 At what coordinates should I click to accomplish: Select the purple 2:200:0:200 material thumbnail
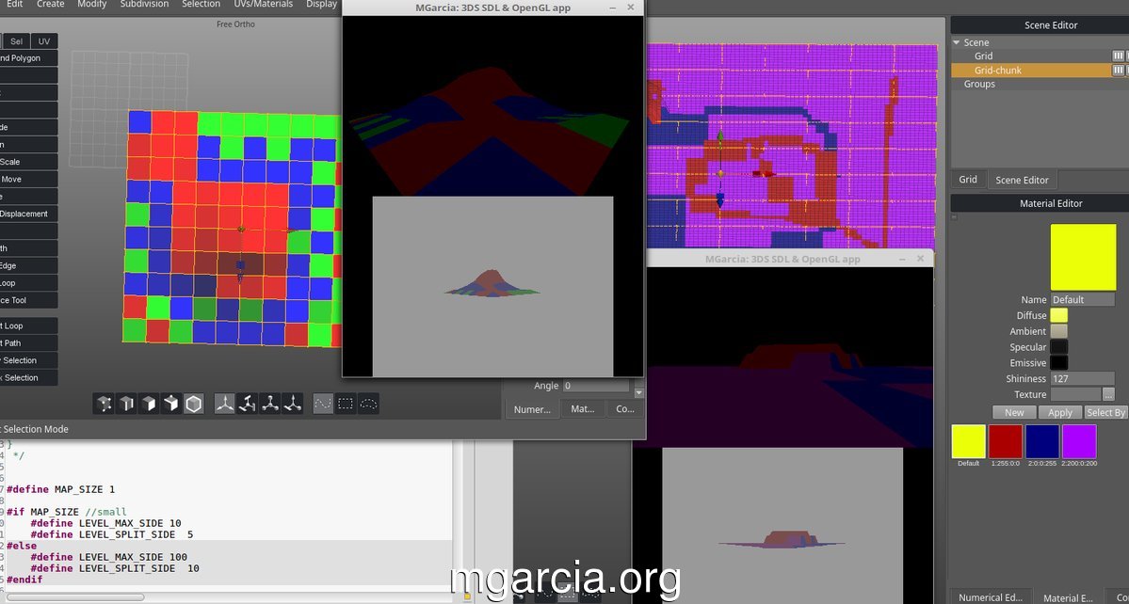pos(1078,441)
